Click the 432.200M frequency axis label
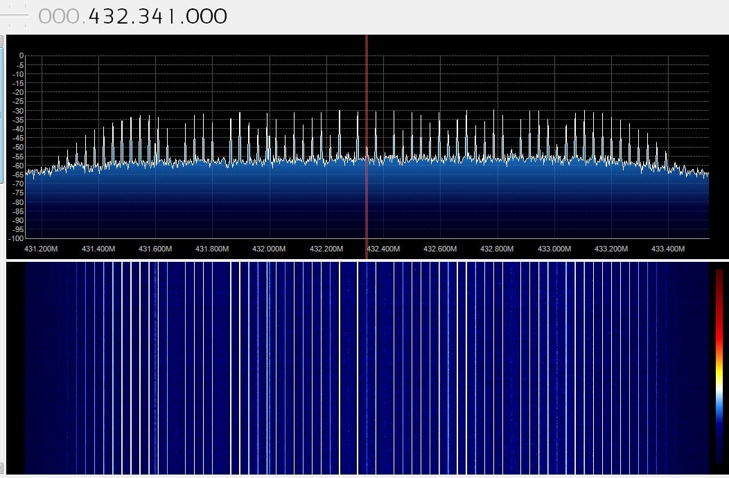Screen dimensions: 729x478 (x=326, y=249)
